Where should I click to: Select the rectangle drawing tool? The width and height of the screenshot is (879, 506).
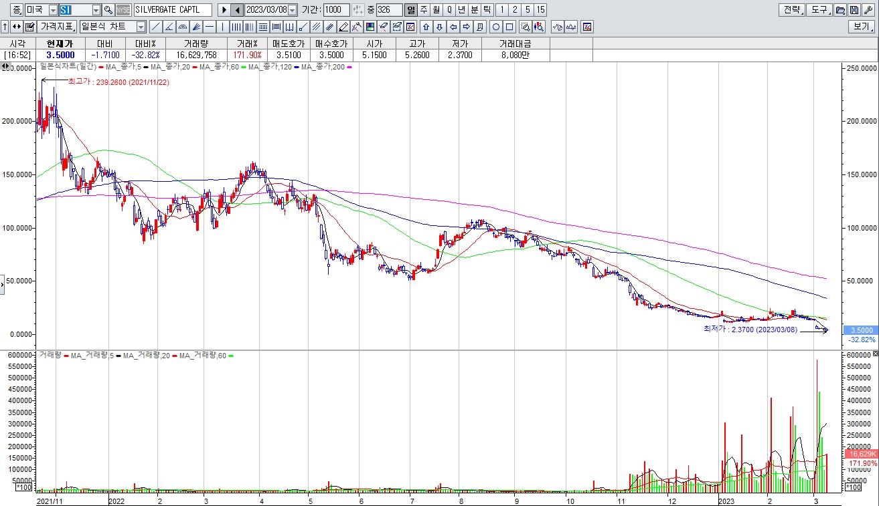(509, 27)
